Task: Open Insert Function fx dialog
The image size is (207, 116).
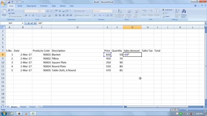Action: (35, 23)
